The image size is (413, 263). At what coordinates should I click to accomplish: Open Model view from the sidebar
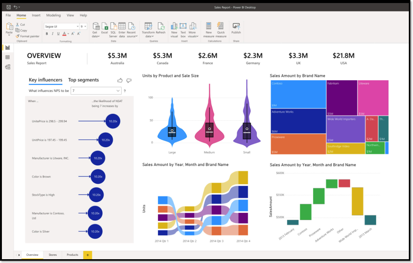tap(7, 67)
